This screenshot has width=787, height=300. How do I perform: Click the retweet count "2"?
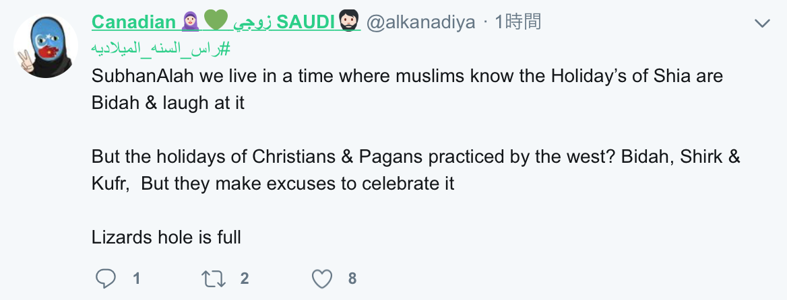click(245, 278)
